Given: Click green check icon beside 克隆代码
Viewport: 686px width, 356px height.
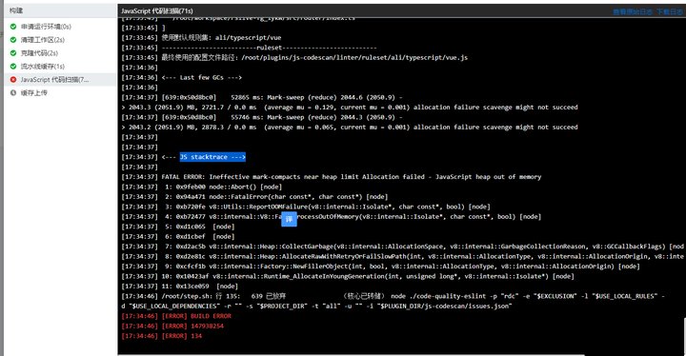Looking at the screenshot, I should click(x=13, y=53).
